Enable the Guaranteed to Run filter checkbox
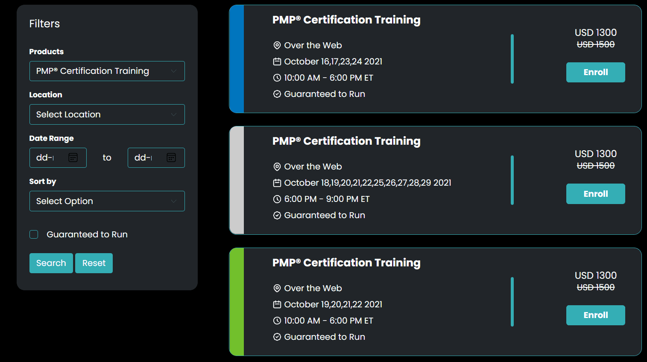The width and height of the screenshot is (647, 362). 34,234
